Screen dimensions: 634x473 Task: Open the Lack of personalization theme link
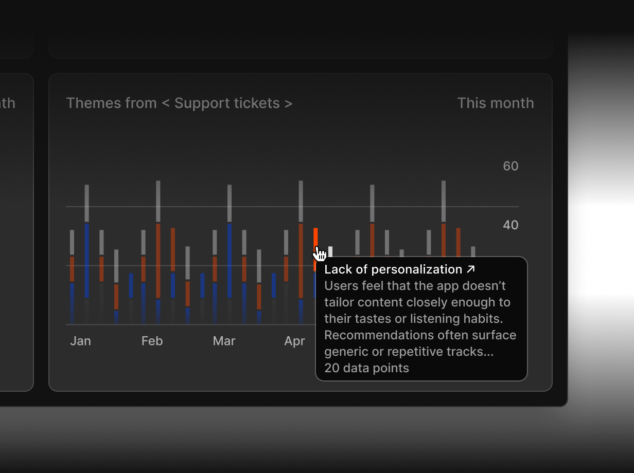coord(386,269)
